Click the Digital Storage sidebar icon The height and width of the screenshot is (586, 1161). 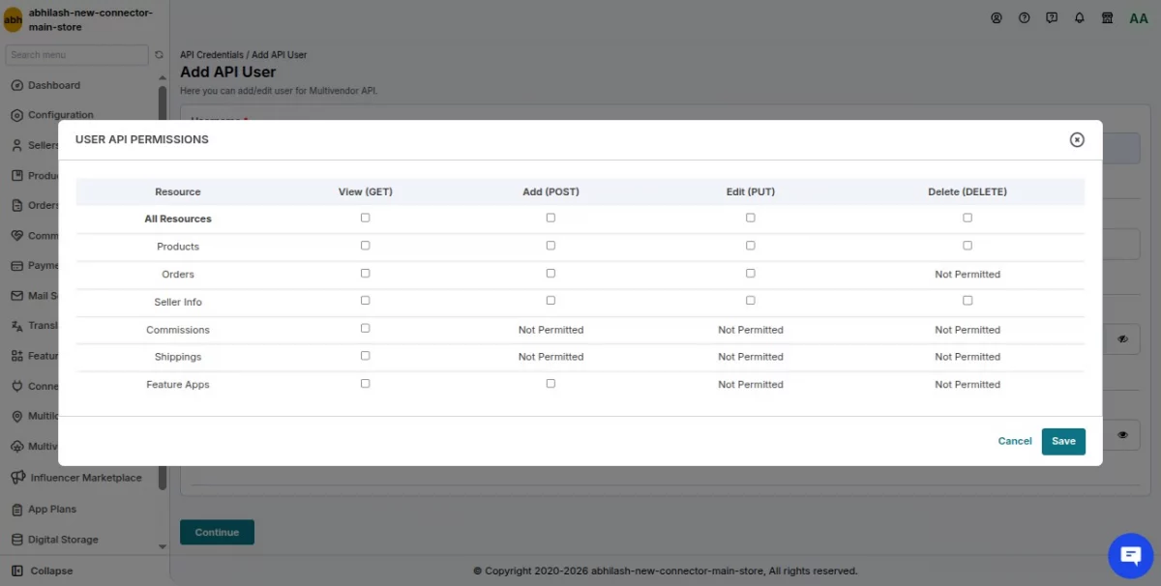pos(17,540)
